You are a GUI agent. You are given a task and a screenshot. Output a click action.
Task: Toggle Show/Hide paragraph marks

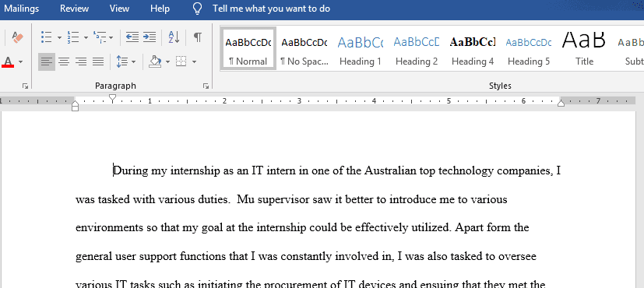(x=198, y=37)
